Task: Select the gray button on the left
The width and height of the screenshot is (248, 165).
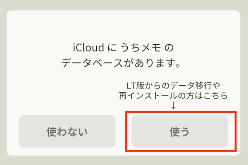Action: 67,132
